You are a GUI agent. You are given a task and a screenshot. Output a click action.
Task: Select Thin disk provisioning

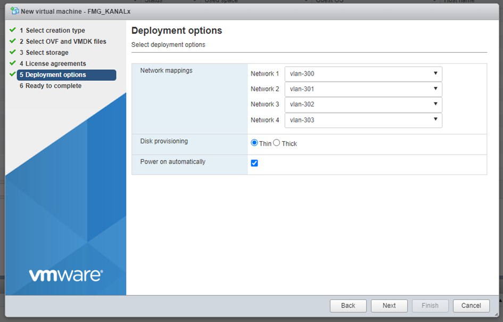click(x=254, y=143)
